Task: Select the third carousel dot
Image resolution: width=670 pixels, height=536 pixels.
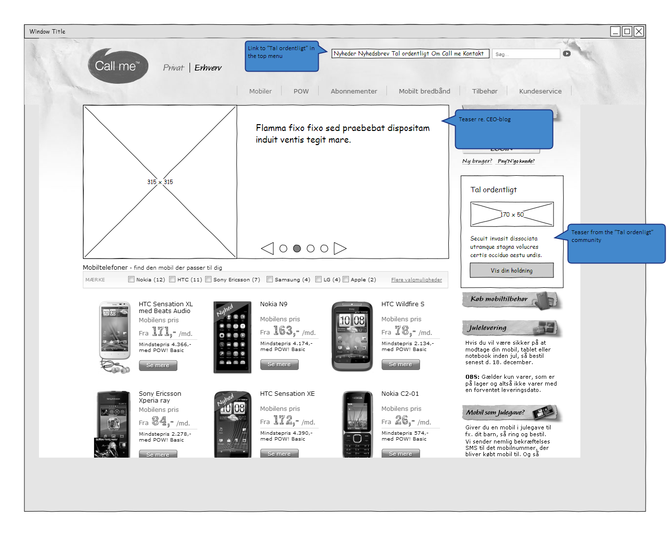Action: pos(311,248)
